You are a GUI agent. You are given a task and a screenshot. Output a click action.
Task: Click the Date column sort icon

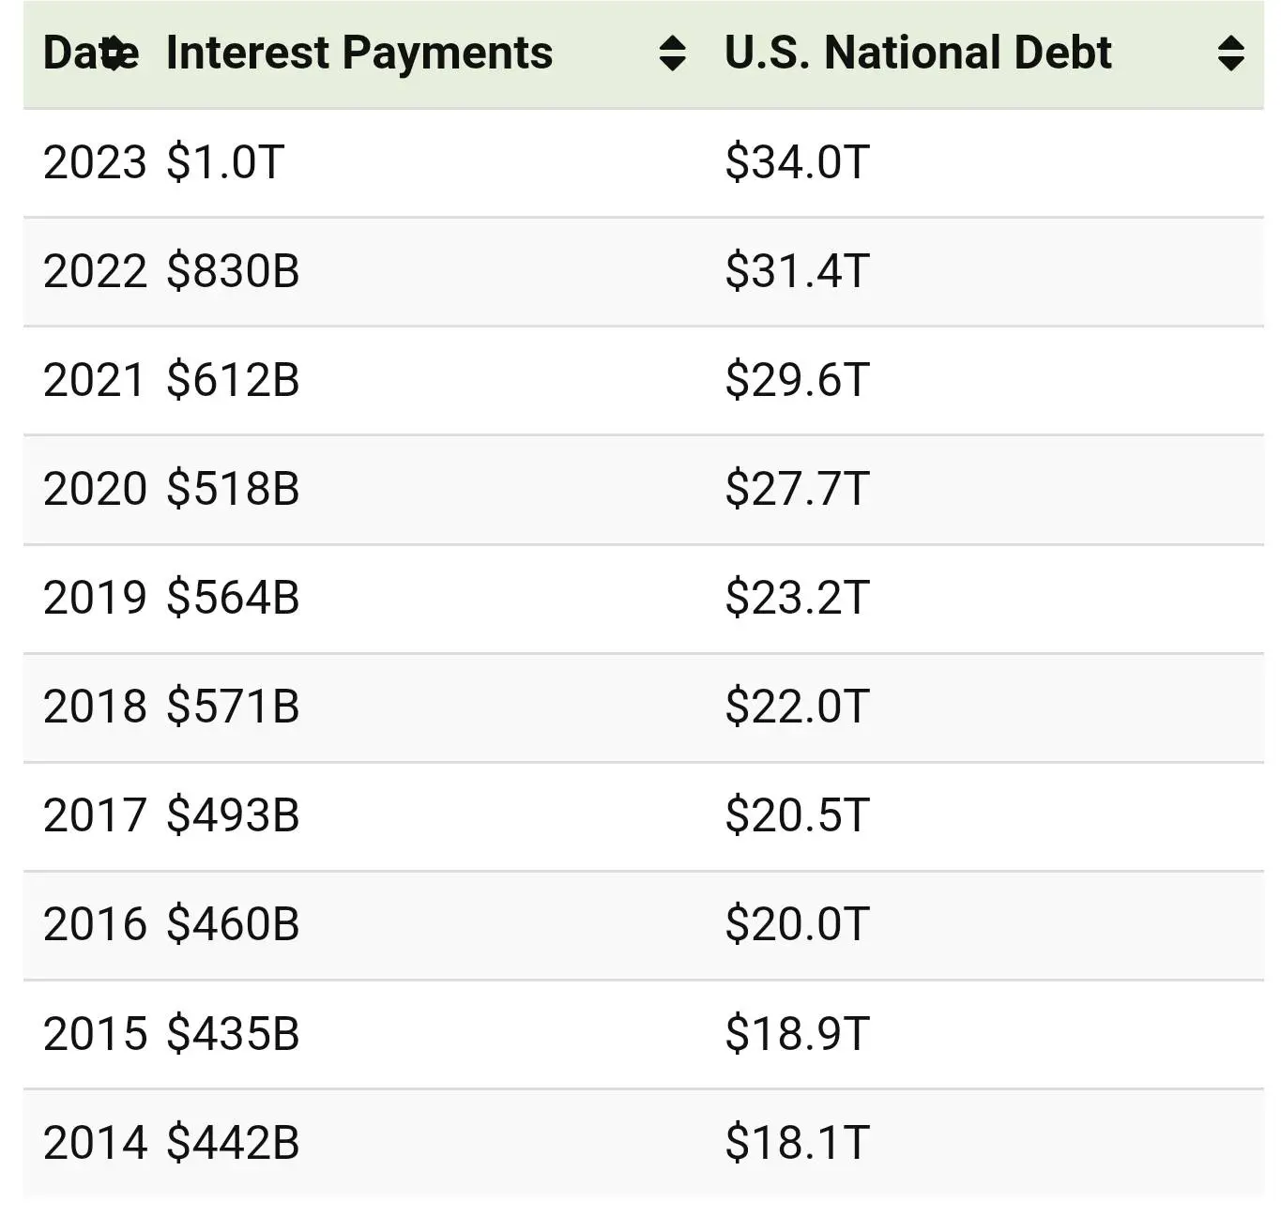tap(114, 53)
